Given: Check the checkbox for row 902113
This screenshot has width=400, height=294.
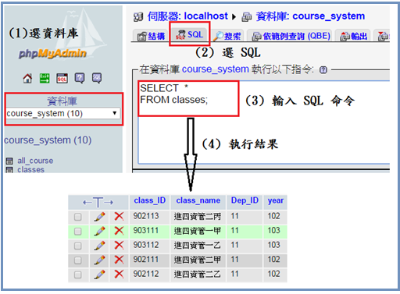Looking at the screenshot, I should coord(77,217).
